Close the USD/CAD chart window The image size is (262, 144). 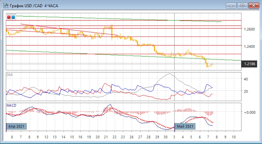coord(253,5)
